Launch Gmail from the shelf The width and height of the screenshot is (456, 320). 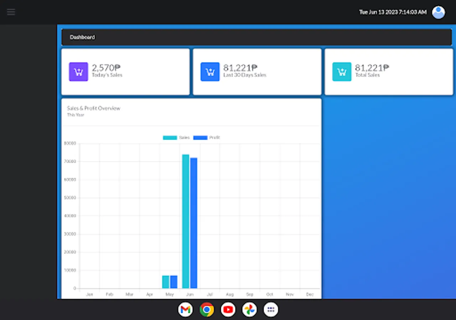click(x=185, y=310)
